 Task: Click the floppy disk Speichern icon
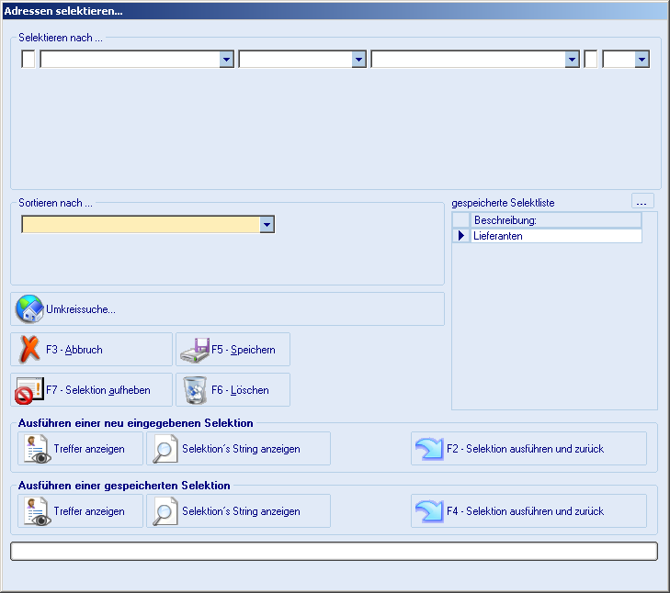(x=195, y=350)
